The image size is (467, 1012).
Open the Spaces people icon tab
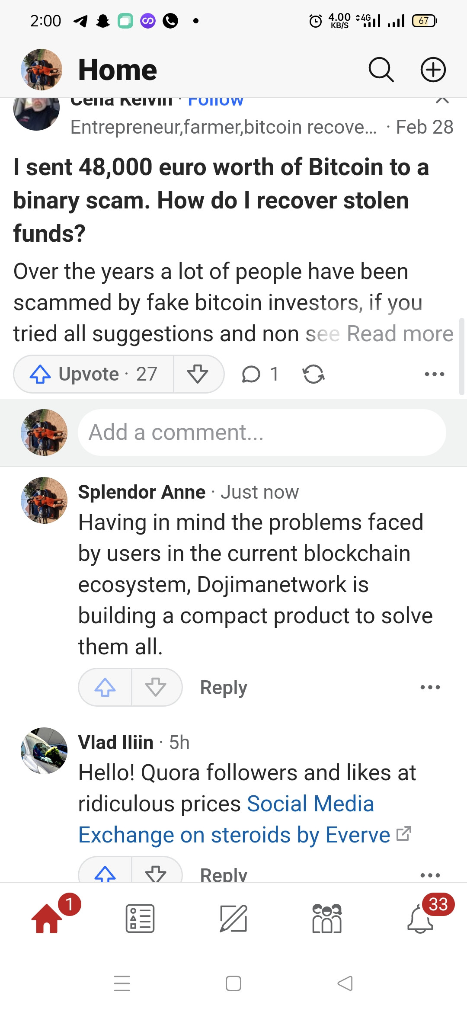click(x=327, y=918)
